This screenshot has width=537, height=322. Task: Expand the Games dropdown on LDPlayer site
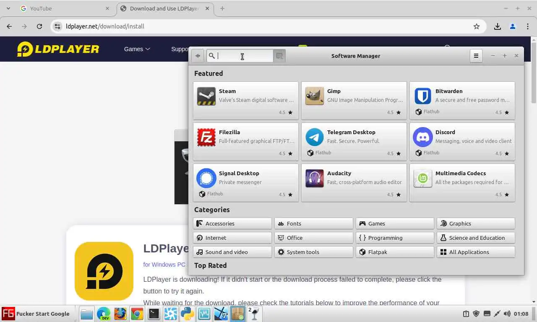tap(137, 49)
